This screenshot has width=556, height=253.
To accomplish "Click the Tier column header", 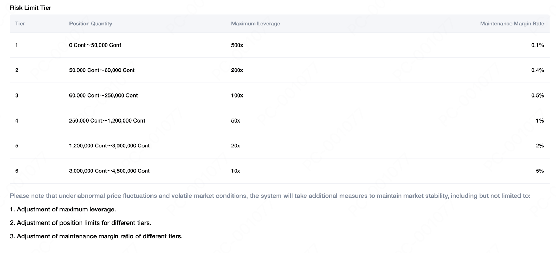I will (x=20, y=24).
